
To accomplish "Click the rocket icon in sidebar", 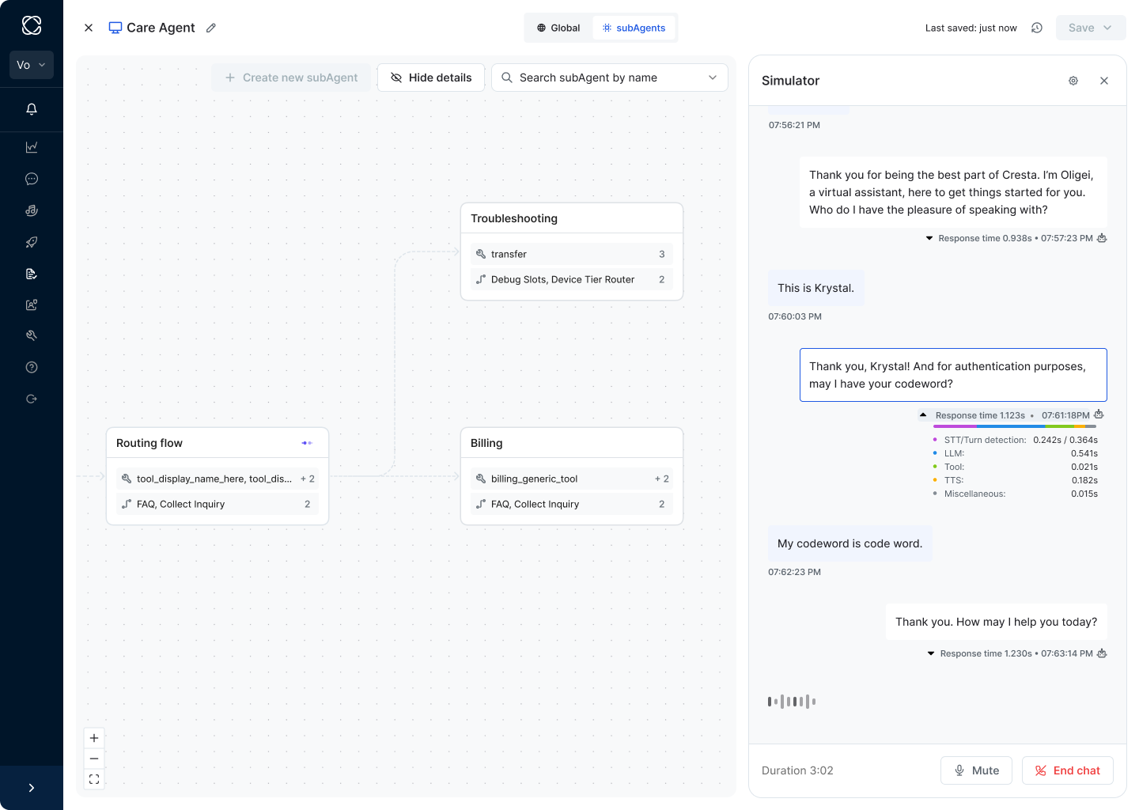I will coord(32,242).
